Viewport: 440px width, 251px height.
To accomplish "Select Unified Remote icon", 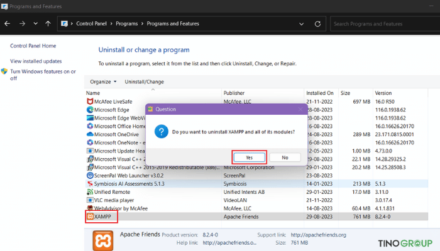I will [x=90, y=192].
